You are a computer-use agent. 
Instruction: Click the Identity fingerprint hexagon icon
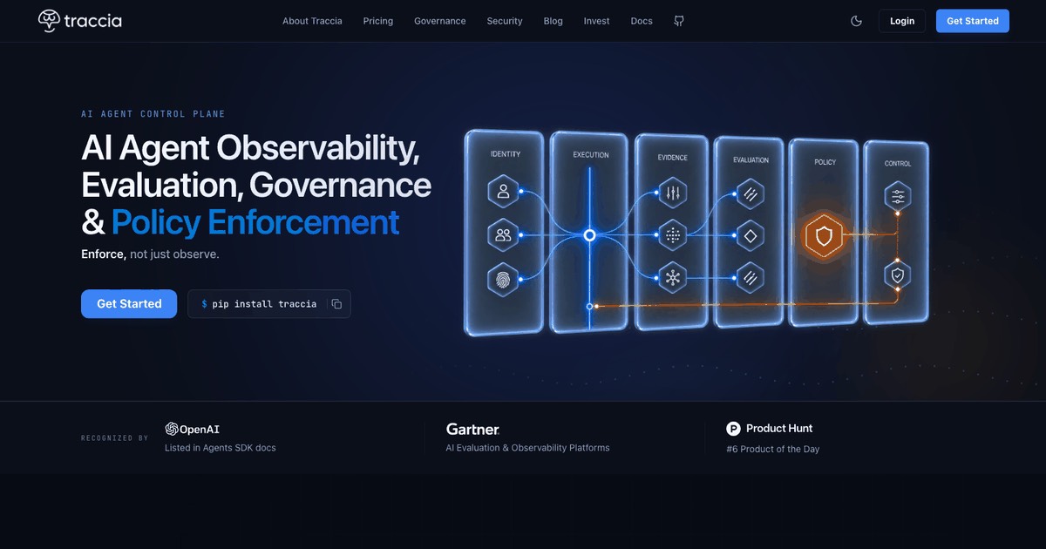tap(503, 279)
